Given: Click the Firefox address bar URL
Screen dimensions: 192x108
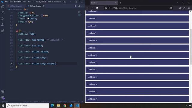Looking at the screenshot, I should 124,8.
